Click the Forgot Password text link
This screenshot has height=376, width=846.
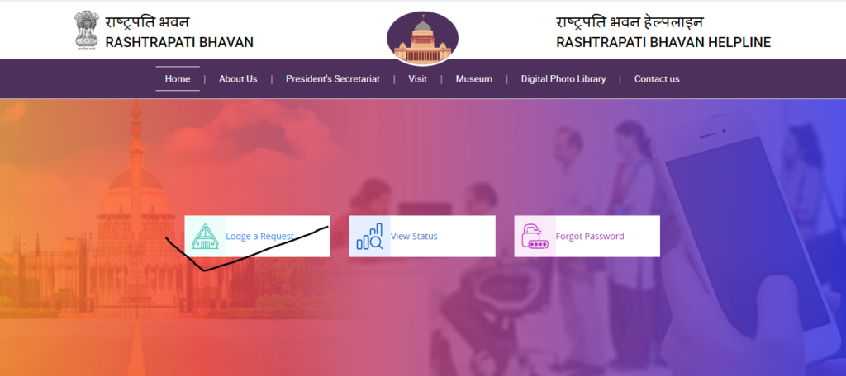(x=590, y=236)
